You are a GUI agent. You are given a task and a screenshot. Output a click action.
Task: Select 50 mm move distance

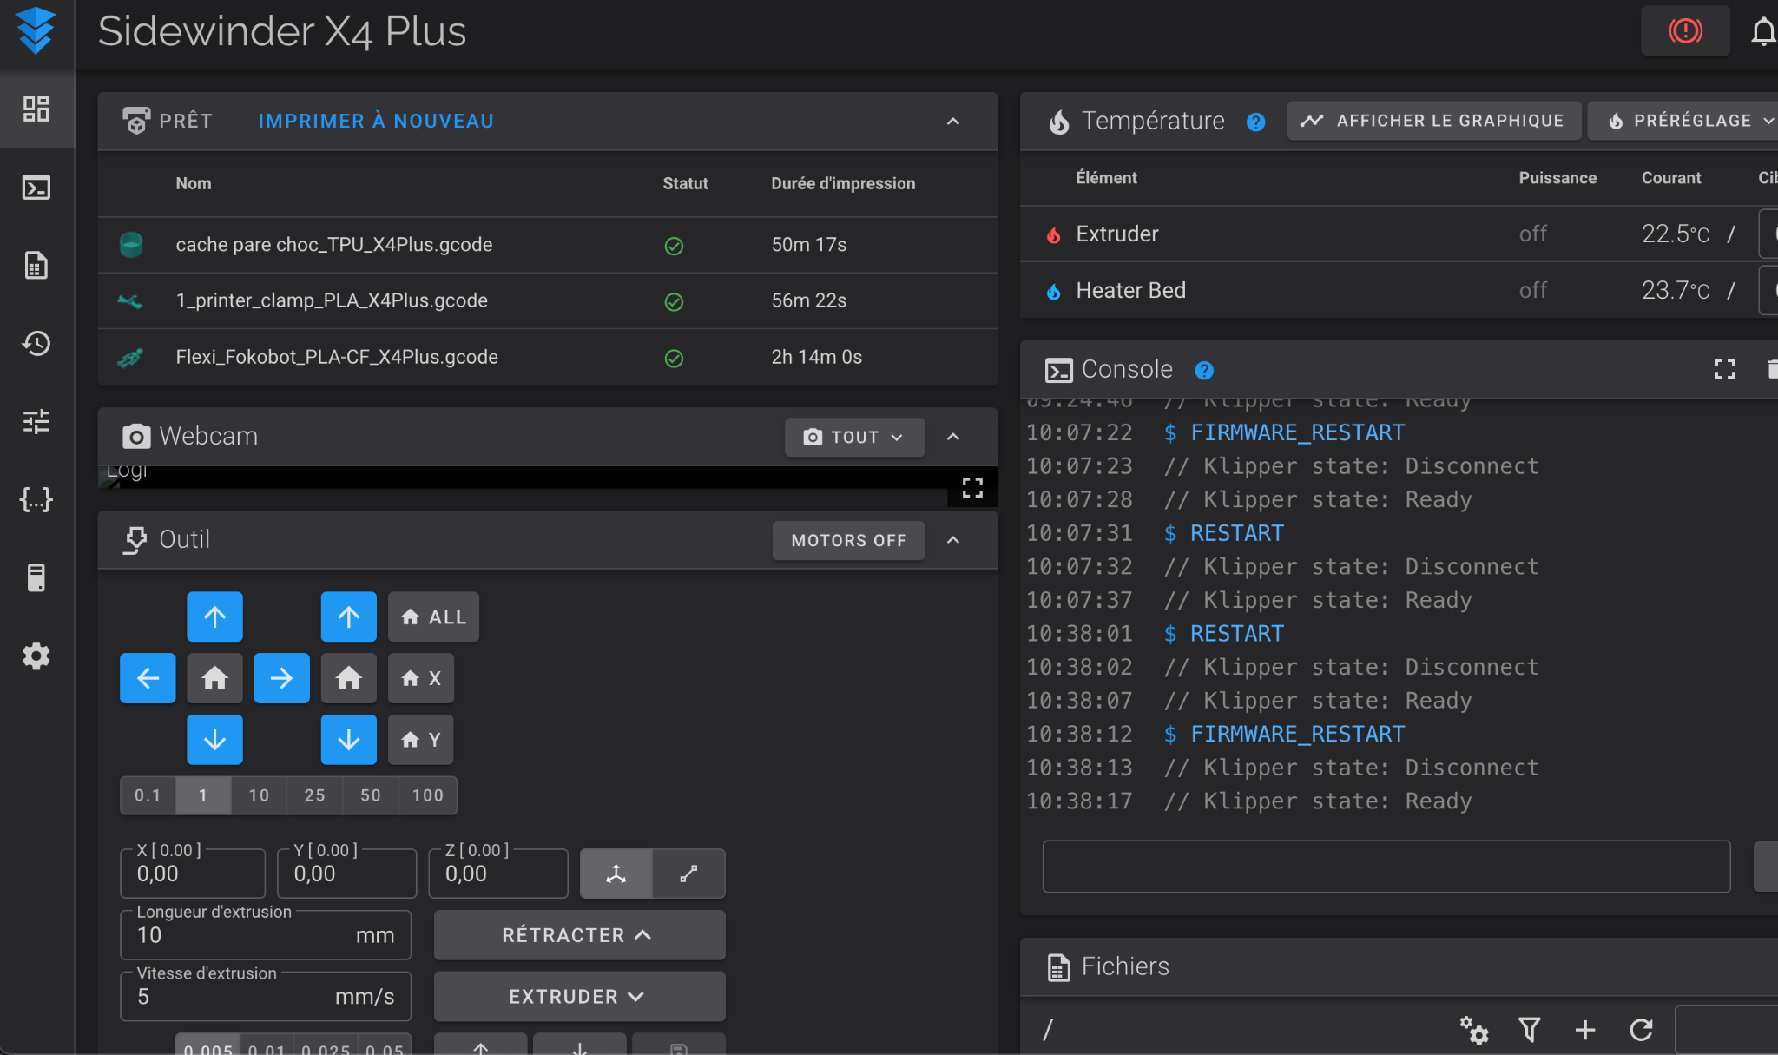coord(370,795)
